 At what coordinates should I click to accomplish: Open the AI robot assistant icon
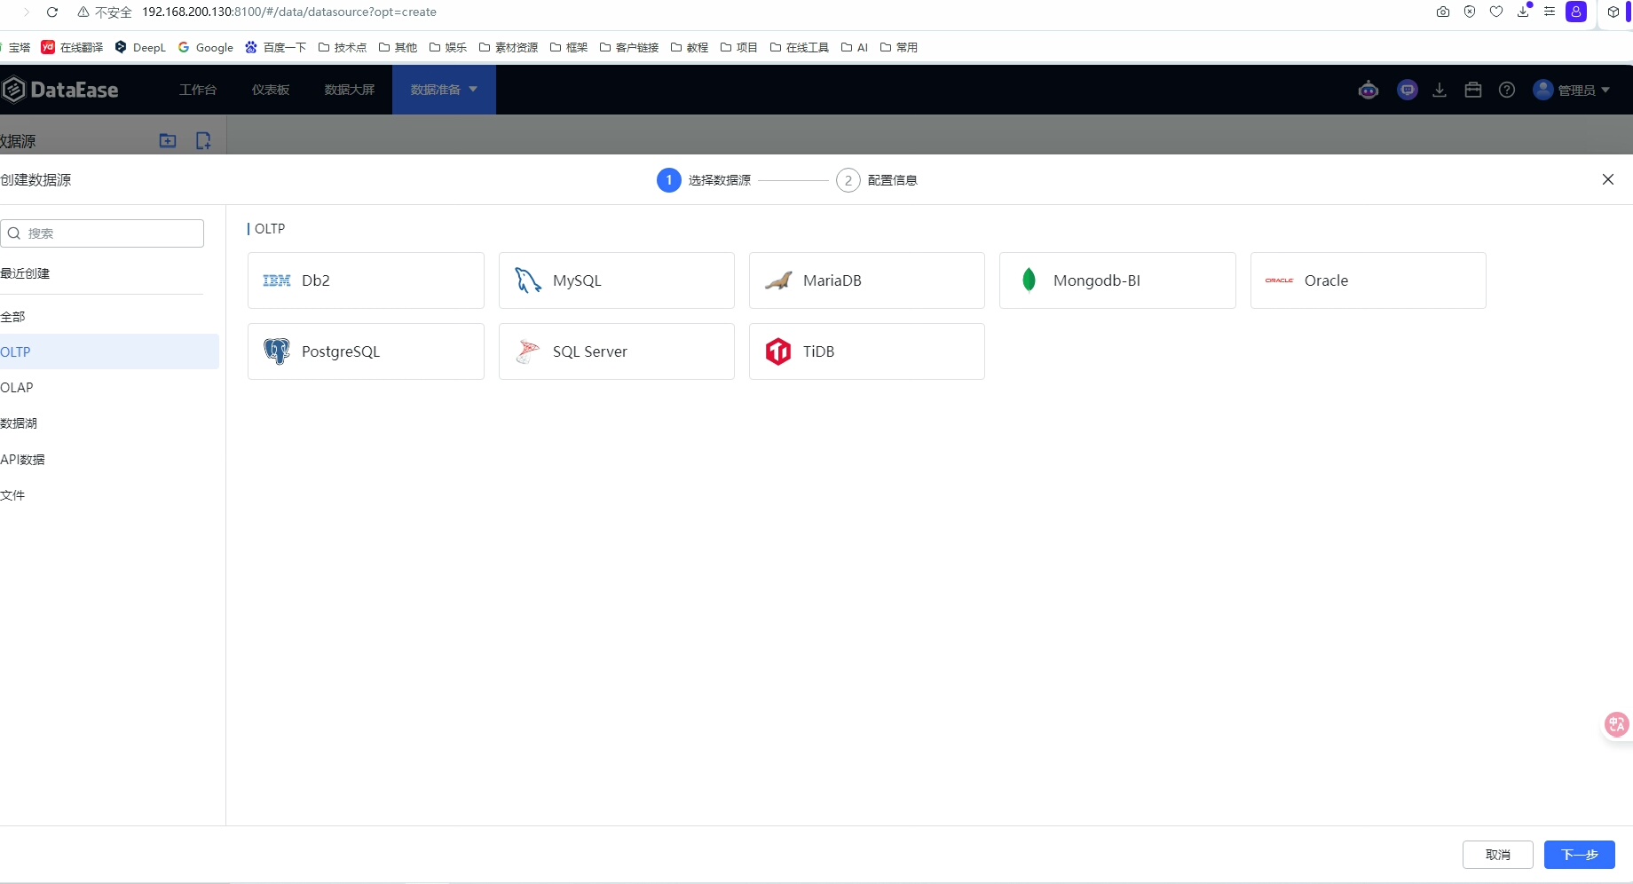pyautogui.click(x=1369, y=90)
